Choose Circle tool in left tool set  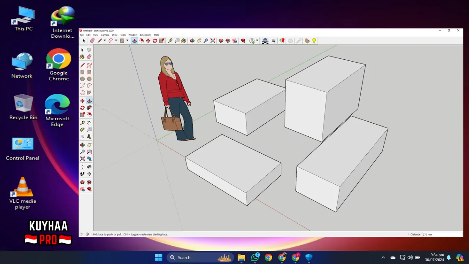click(82, 78)
